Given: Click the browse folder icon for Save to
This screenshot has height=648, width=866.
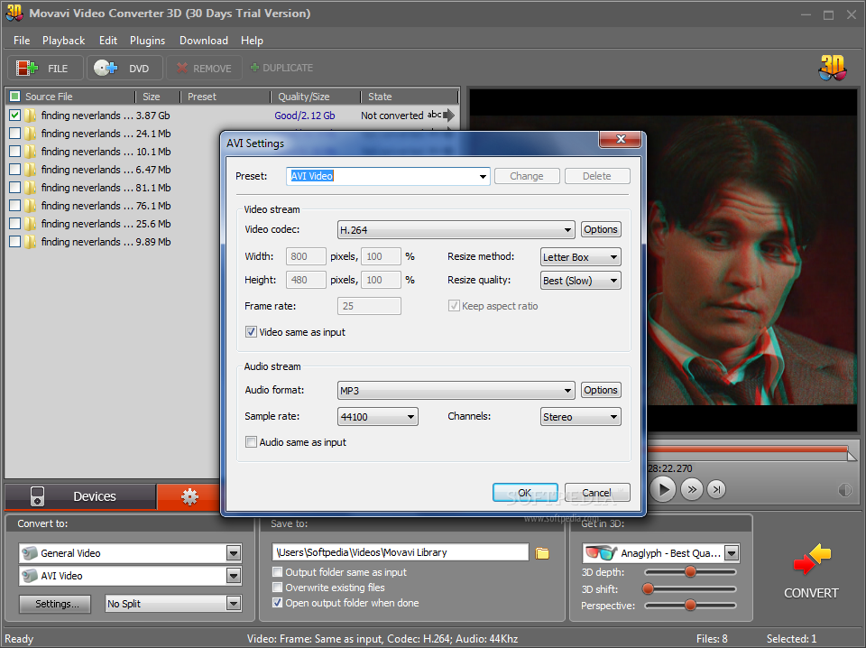Looking at the screenshot, I should (x=542, y=553).
